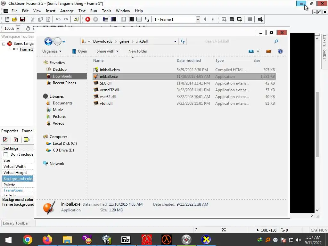Viewport: 328px width, 246px height.
Task: Click the Build and Run icon at the toolbar end
Action: pos(260,19)
